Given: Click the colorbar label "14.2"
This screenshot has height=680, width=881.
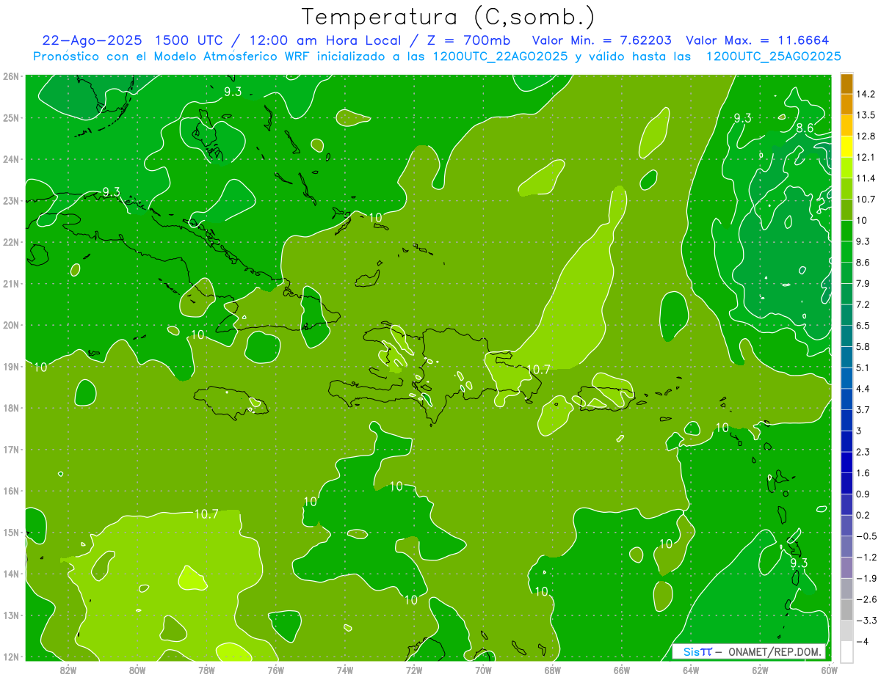Looking at the screenshot, I should 866,94.
